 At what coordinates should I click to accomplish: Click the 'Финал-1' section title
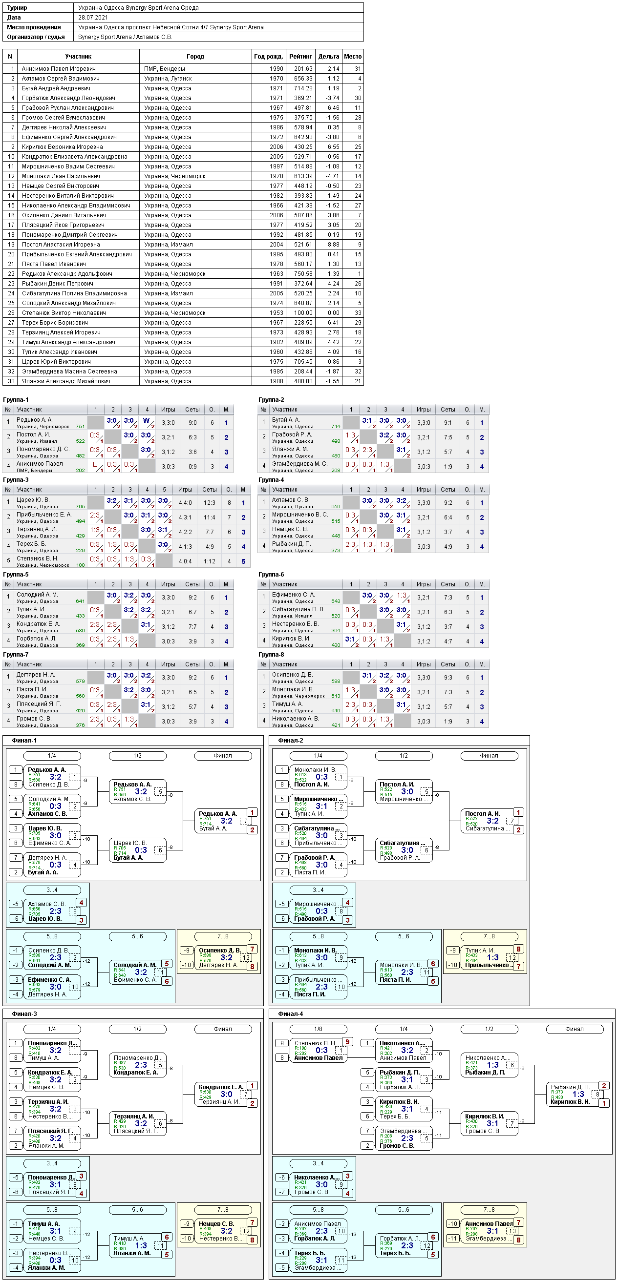tap(24, 741)
